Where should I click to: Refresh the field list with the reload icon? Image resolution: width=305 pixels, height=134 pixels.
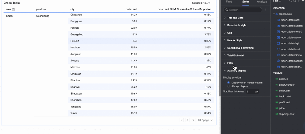click(x=295, y=1)
